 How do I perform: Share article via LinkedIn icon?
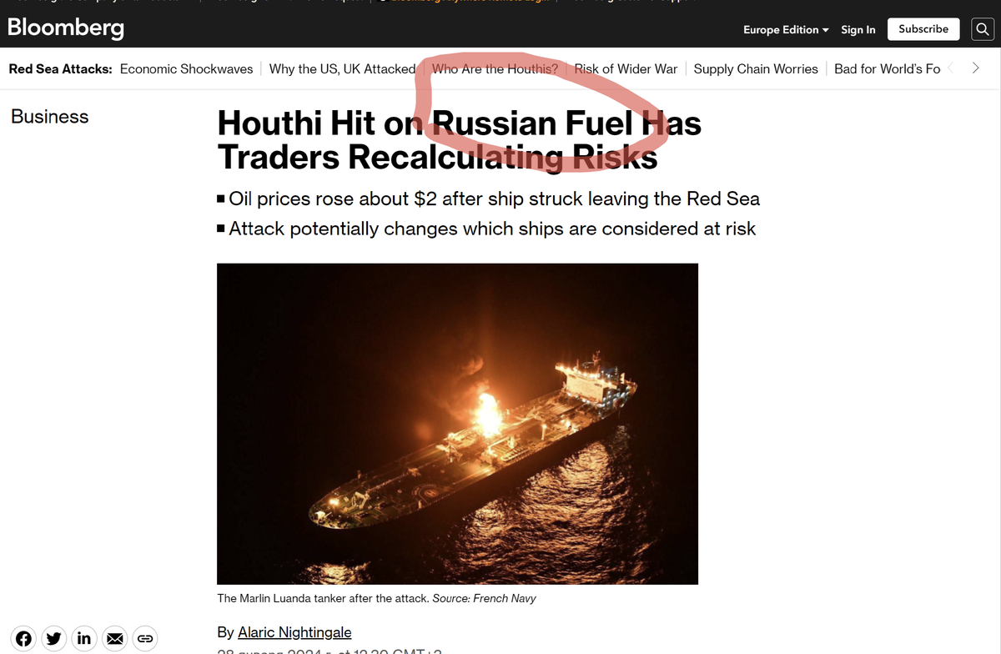coord(84,639)
